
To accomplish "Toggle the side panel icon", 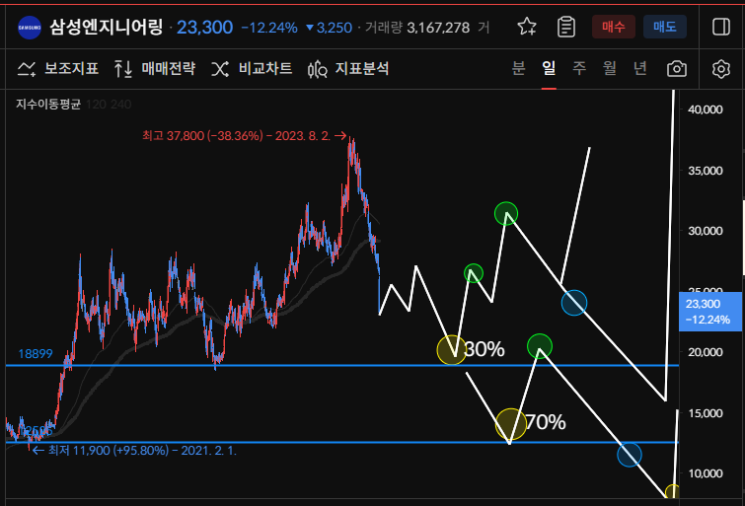I will click(x=720, y=27).
